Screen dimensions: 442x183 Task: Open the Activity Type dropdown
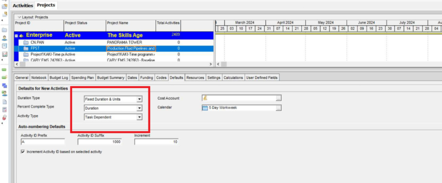[x=139, y=117]
